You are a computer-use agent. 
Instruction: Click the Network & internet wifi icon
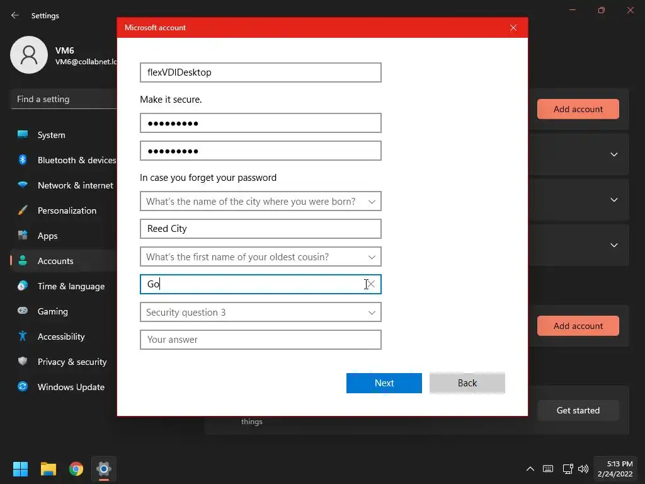pyautogui.click(x=23, y=185)
